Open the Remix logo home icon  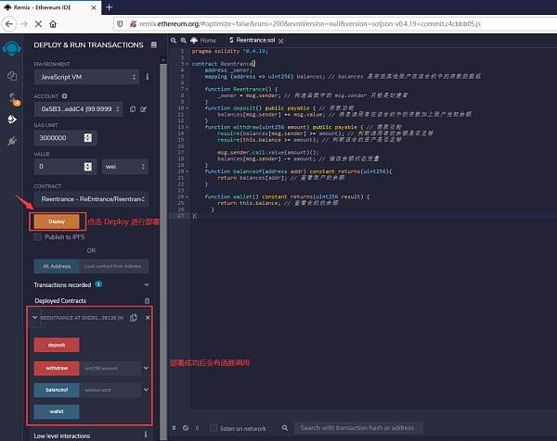pyautogui.click(x=11, y=48)
